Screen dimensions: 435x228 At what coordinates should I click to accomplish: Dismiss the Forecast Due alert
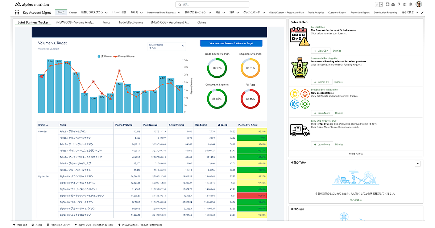pos(337,51)
